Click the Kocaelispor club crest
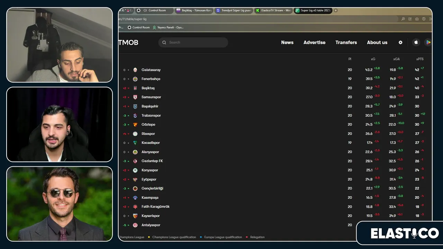 pos(135,143)
